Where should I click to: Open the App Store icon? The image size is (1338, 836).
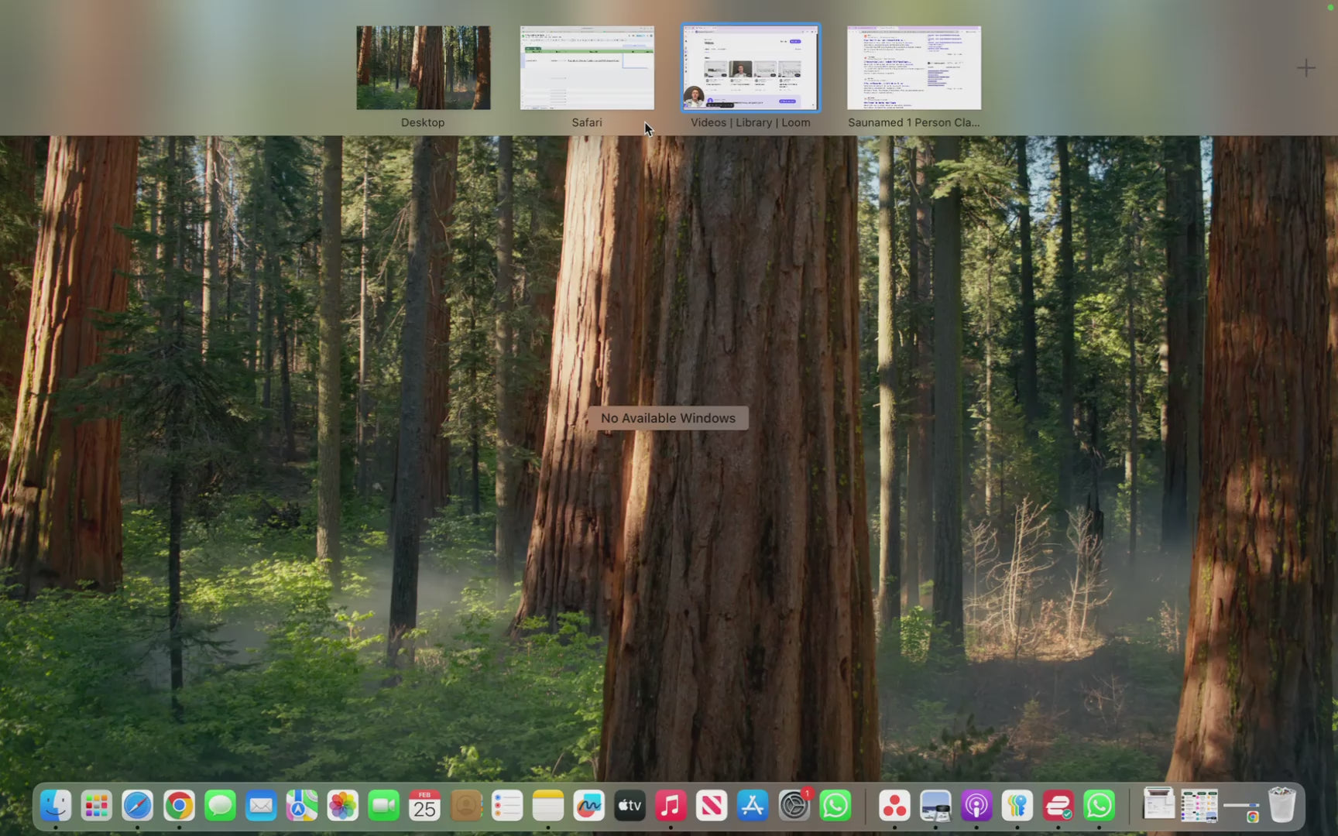click(753, 806)
